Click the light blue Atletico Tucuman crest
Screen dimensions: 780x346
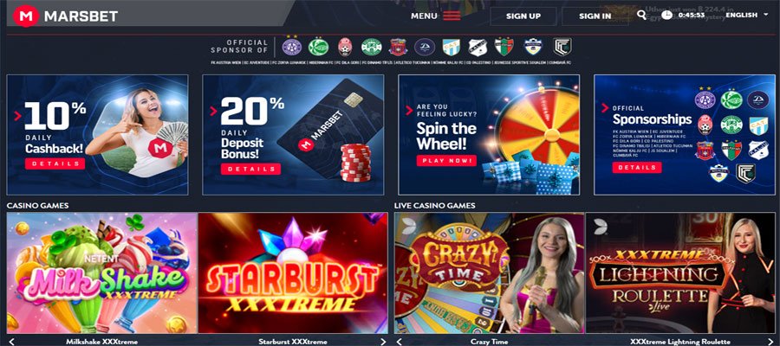(x=452, y=48)
